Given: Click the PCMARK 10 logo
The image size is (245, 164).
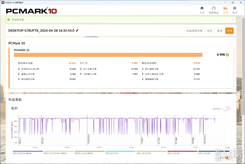Looking at the screenshot, I should (31, 11).
